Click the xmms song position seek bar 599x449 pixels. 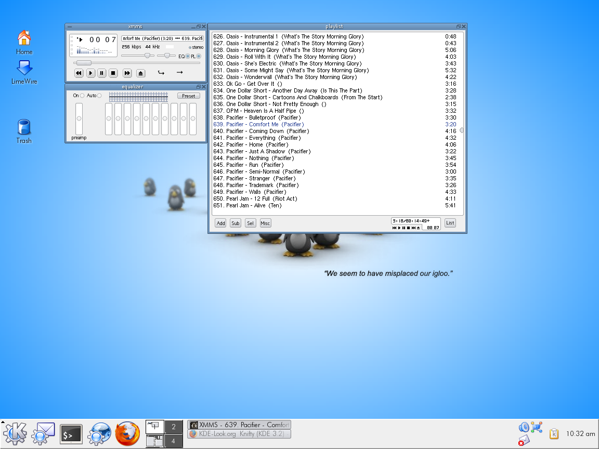pyautogui.click(x=136, y=63)
